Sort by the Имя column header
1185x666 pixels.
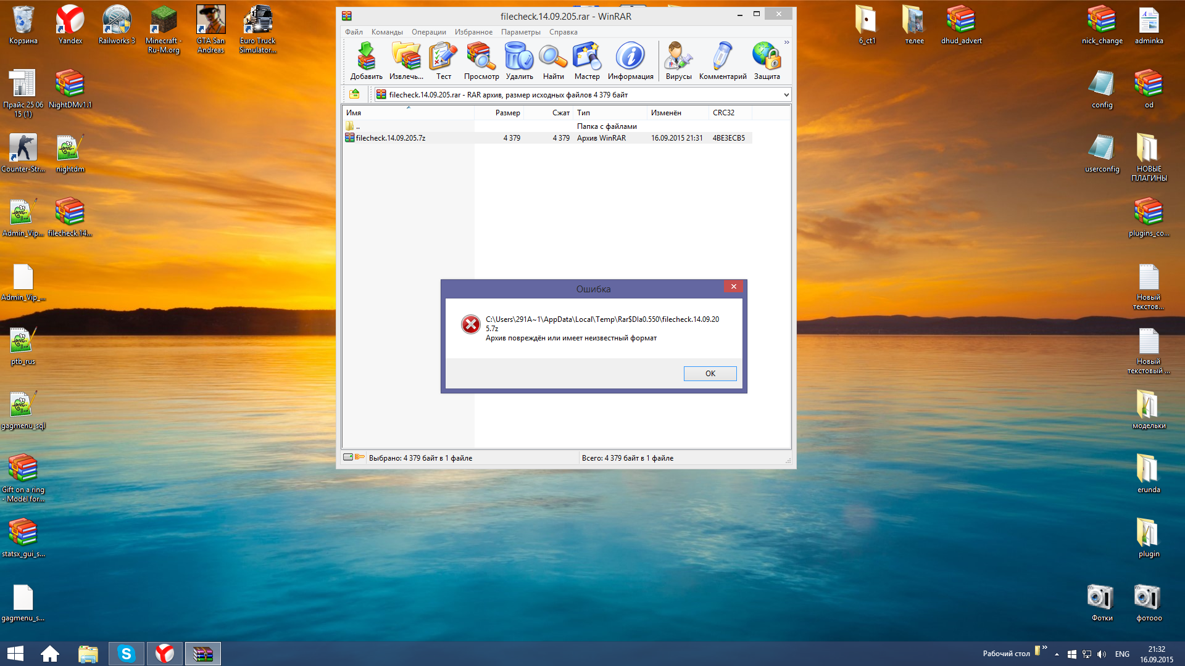409,113
